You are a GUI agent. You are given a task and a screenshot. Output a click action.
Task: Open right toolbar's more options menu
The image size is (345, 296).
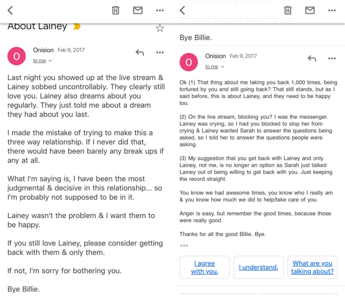pos(332,10)
